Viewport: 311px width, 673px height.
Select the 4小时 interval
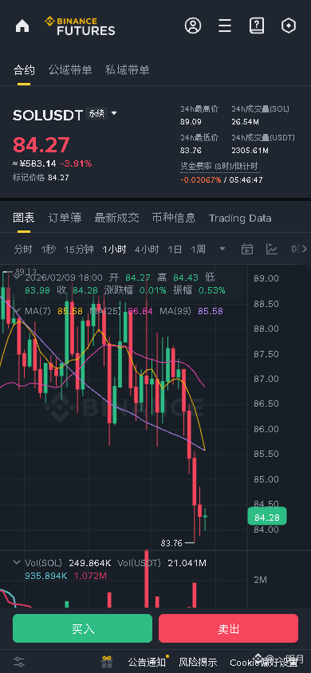coord(147,249)
